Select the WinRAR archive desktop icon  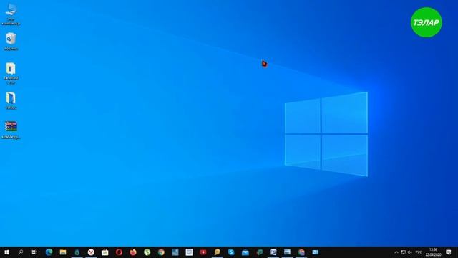click(11, 130)
